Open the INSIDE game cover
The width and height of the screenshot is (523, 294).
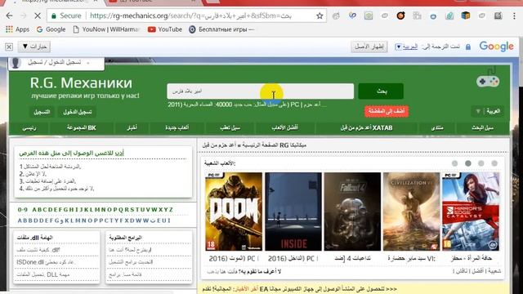[293, 212]
